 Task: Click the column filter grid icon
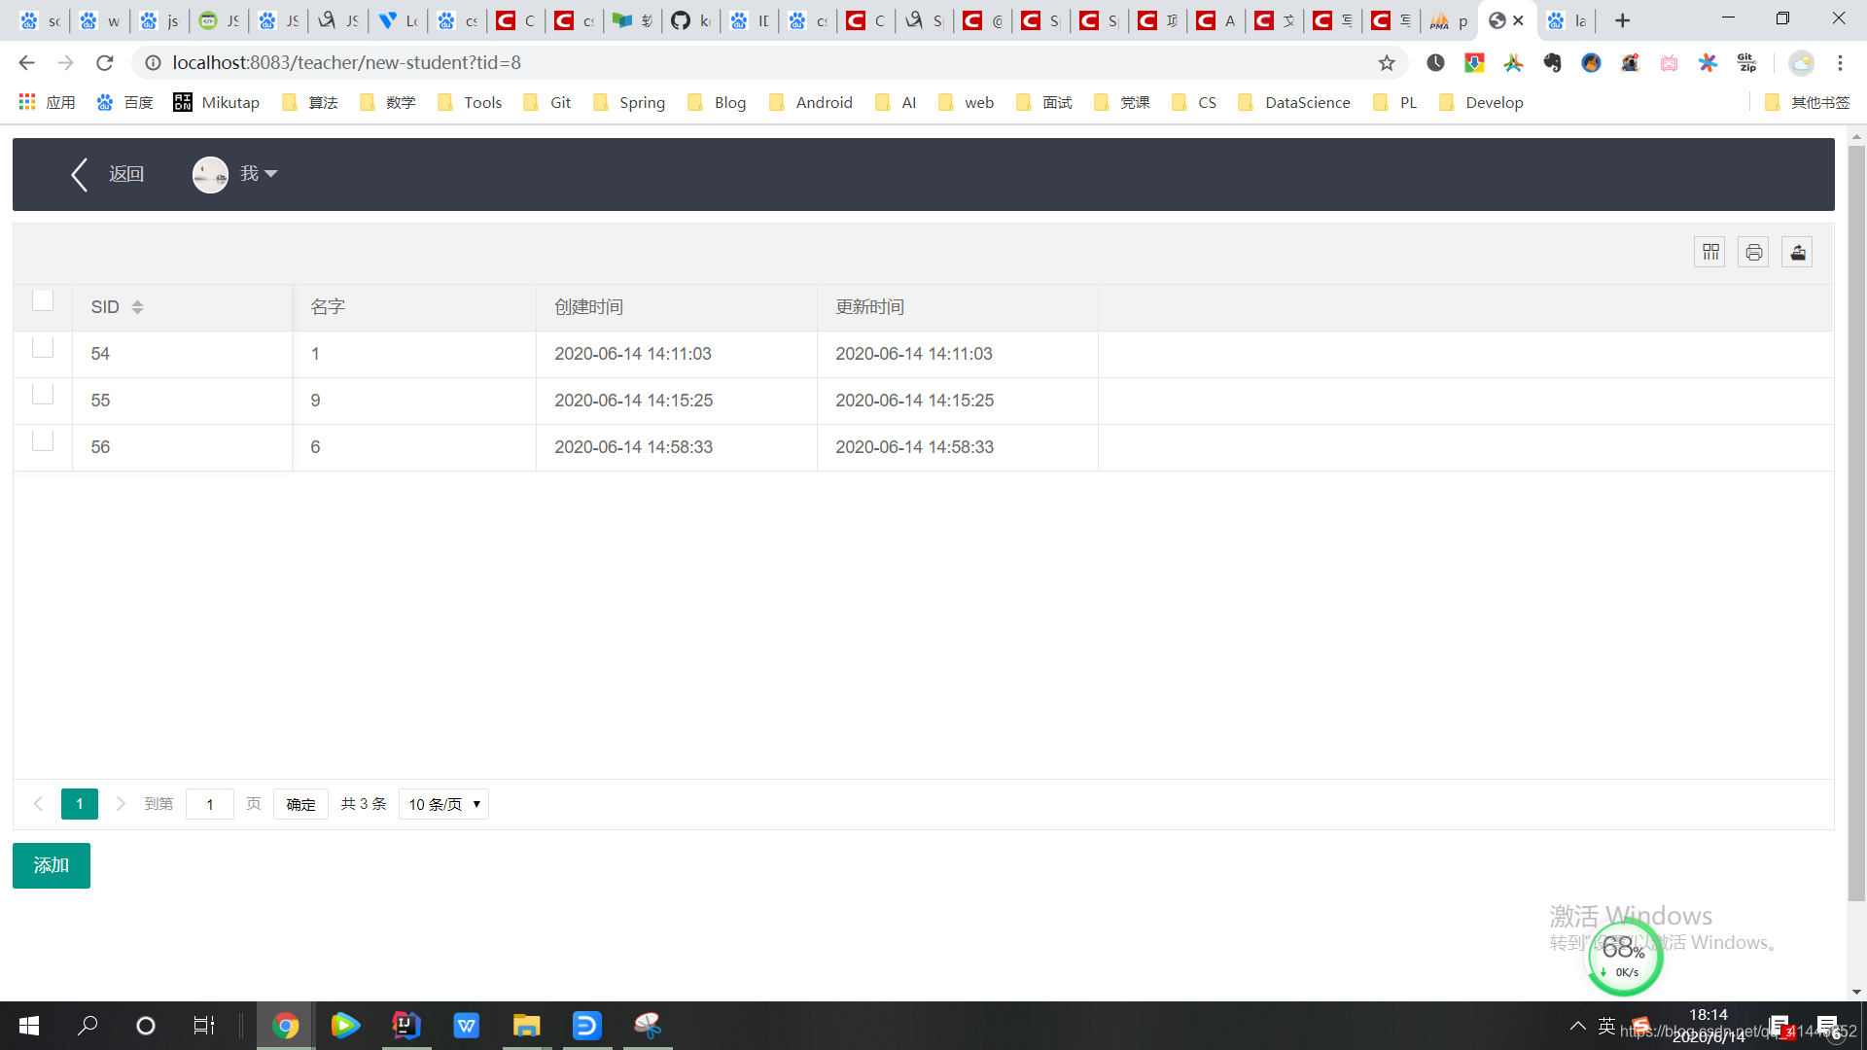(x=1710, y=253)
